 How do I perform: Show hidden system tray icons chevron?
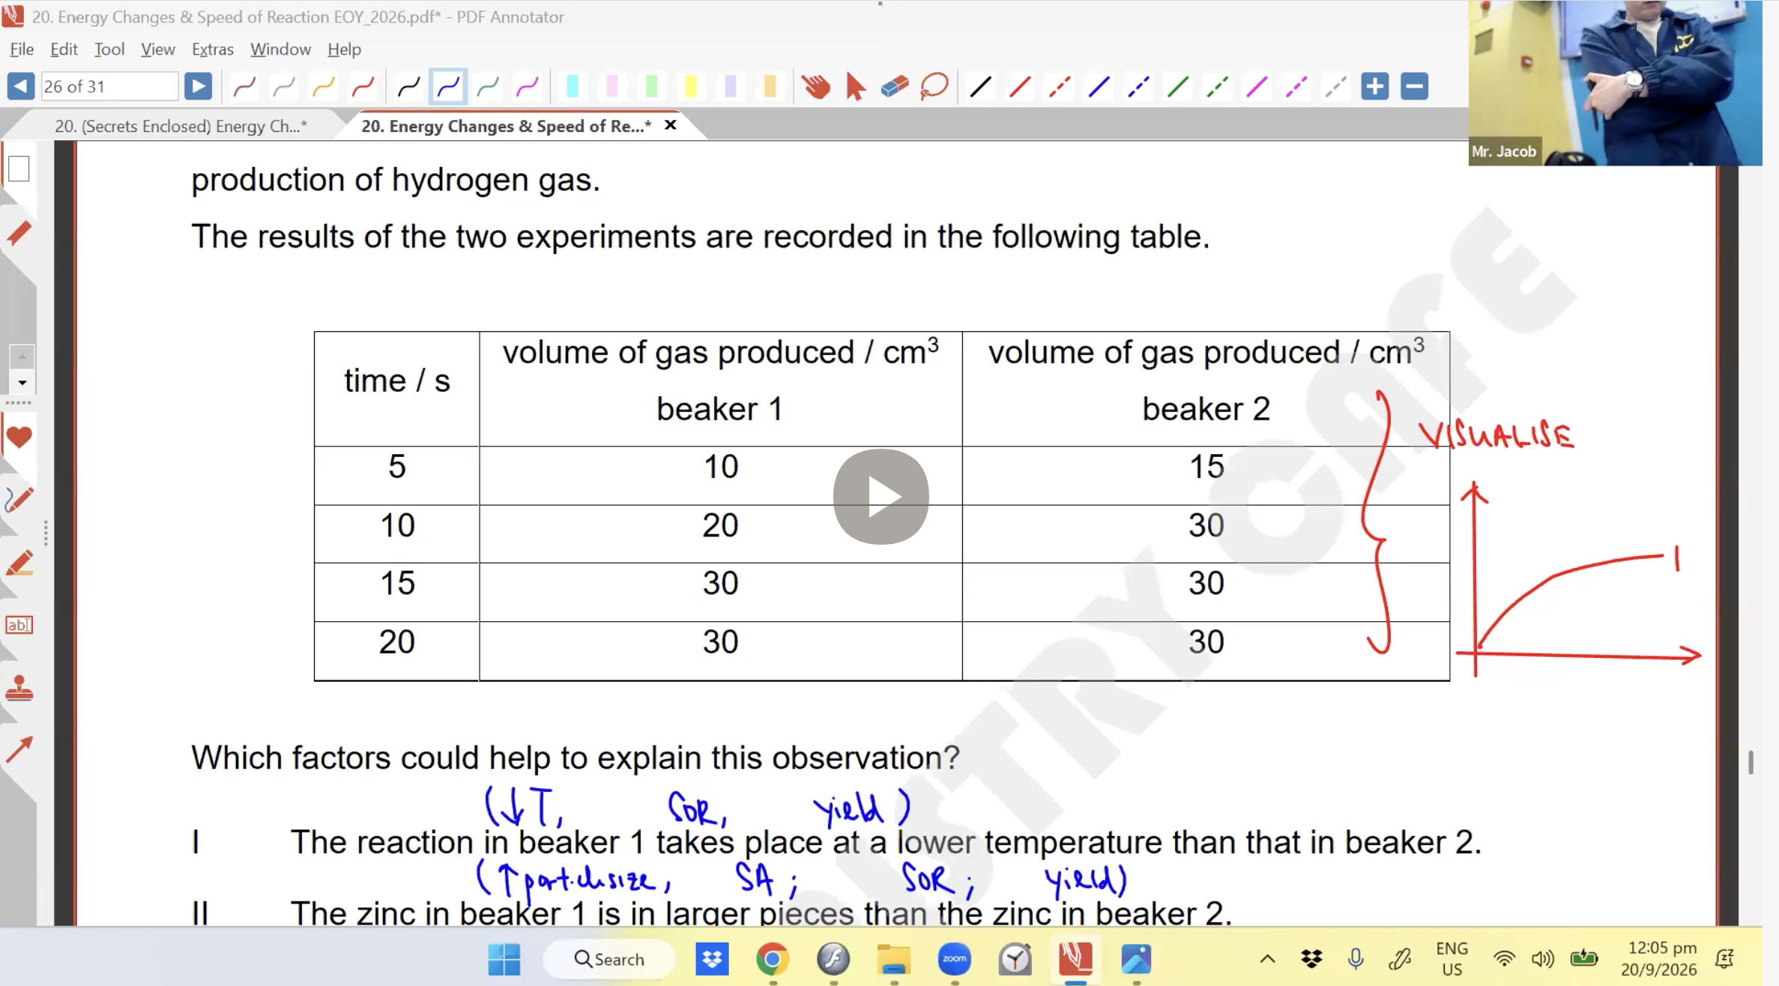pyautogui.click(x=1267, y=959)
